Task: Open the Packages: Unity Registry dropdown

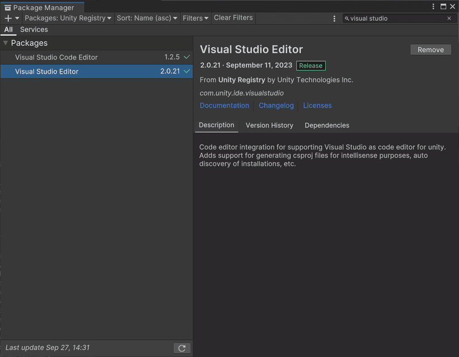Action: coord(67,18)
